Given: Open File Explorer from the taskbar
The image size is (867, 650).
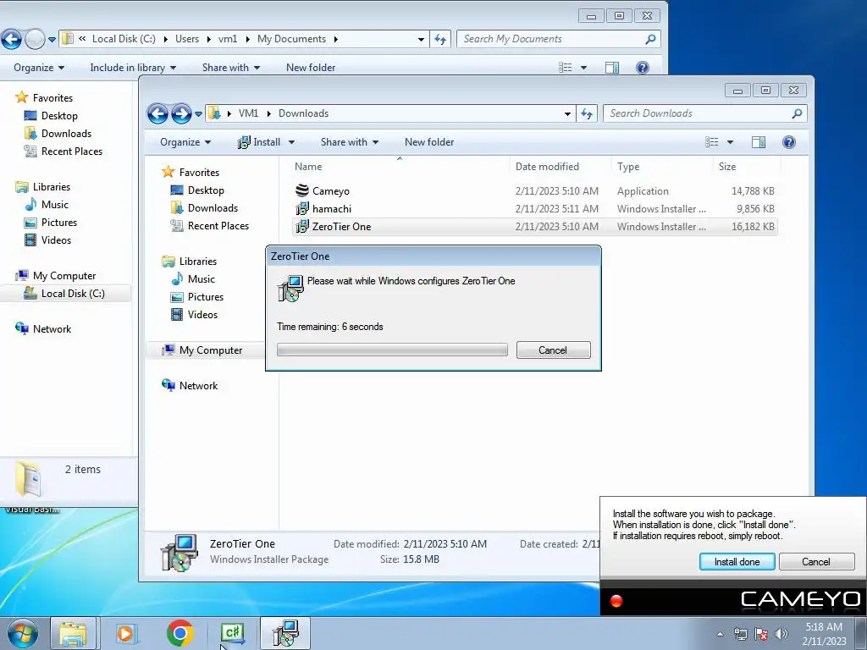Looking at the screenshot, I should (x=73, y=633).
